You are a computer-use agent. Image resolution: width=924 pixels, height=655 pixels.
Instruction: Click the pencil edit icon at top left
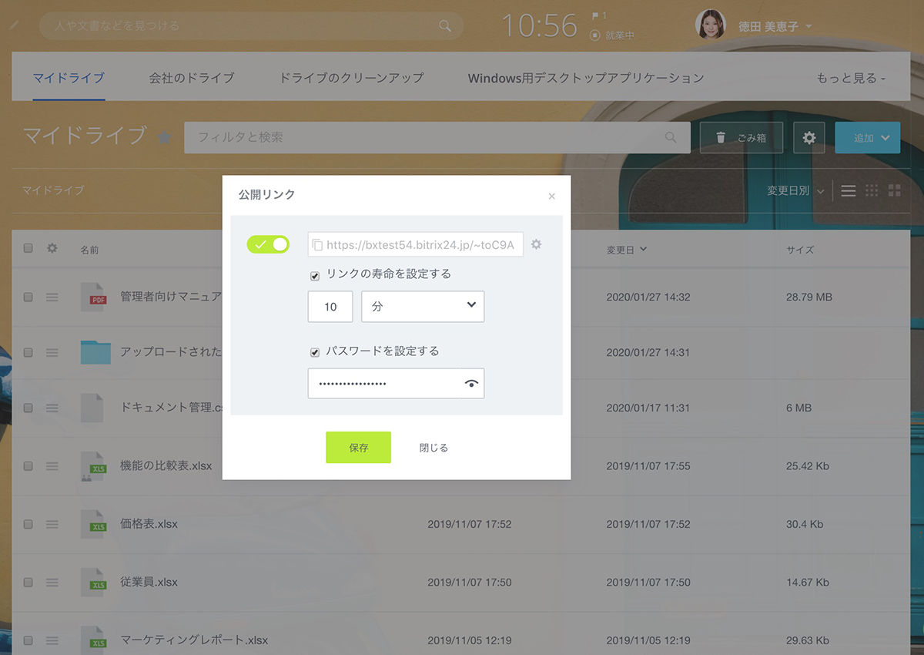(x=13, y=25)
